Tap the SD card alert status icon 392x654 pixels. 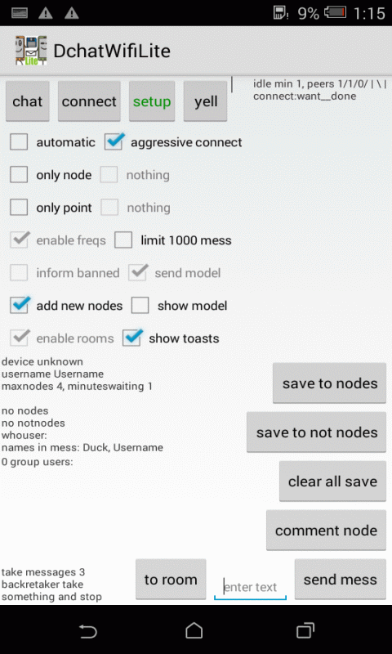(x=281, y=12)
